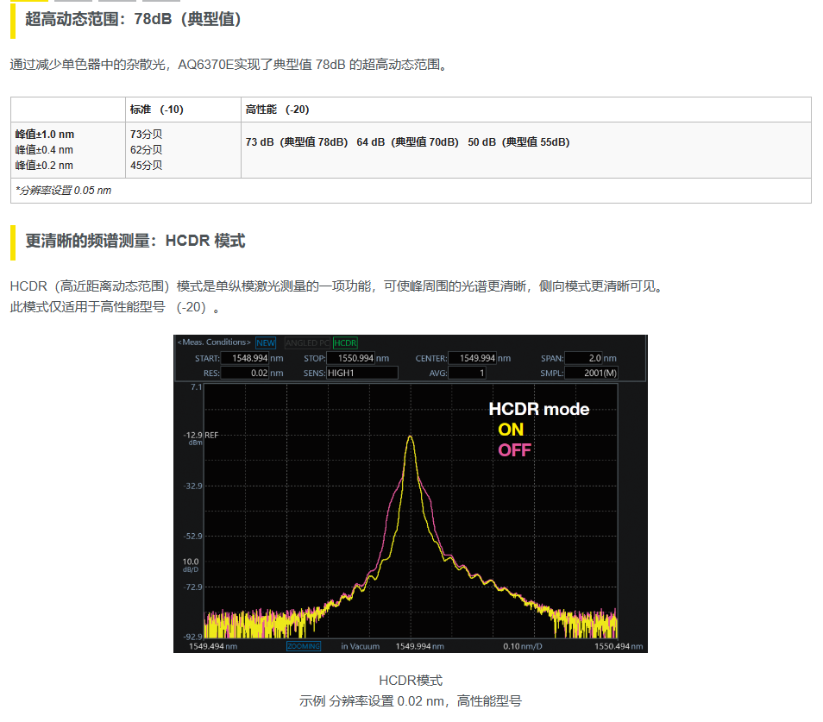This screenshot has height=722, width=823.
Task: Click the 'in Vacuum' label below graph
Action: click(x=360, y=646)
